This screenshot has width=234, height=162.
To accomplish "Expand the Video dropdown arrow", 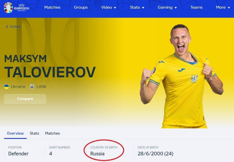I will pos(115,8).
